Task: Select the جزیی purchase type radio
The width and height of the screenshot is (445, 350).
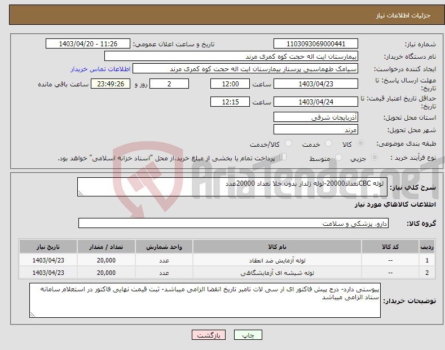Action: tap(374, 158)
